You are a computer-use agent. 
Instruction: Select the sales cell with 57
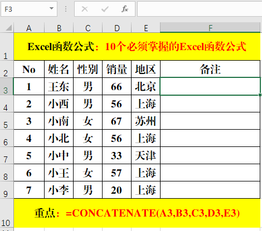coord(117,173)
